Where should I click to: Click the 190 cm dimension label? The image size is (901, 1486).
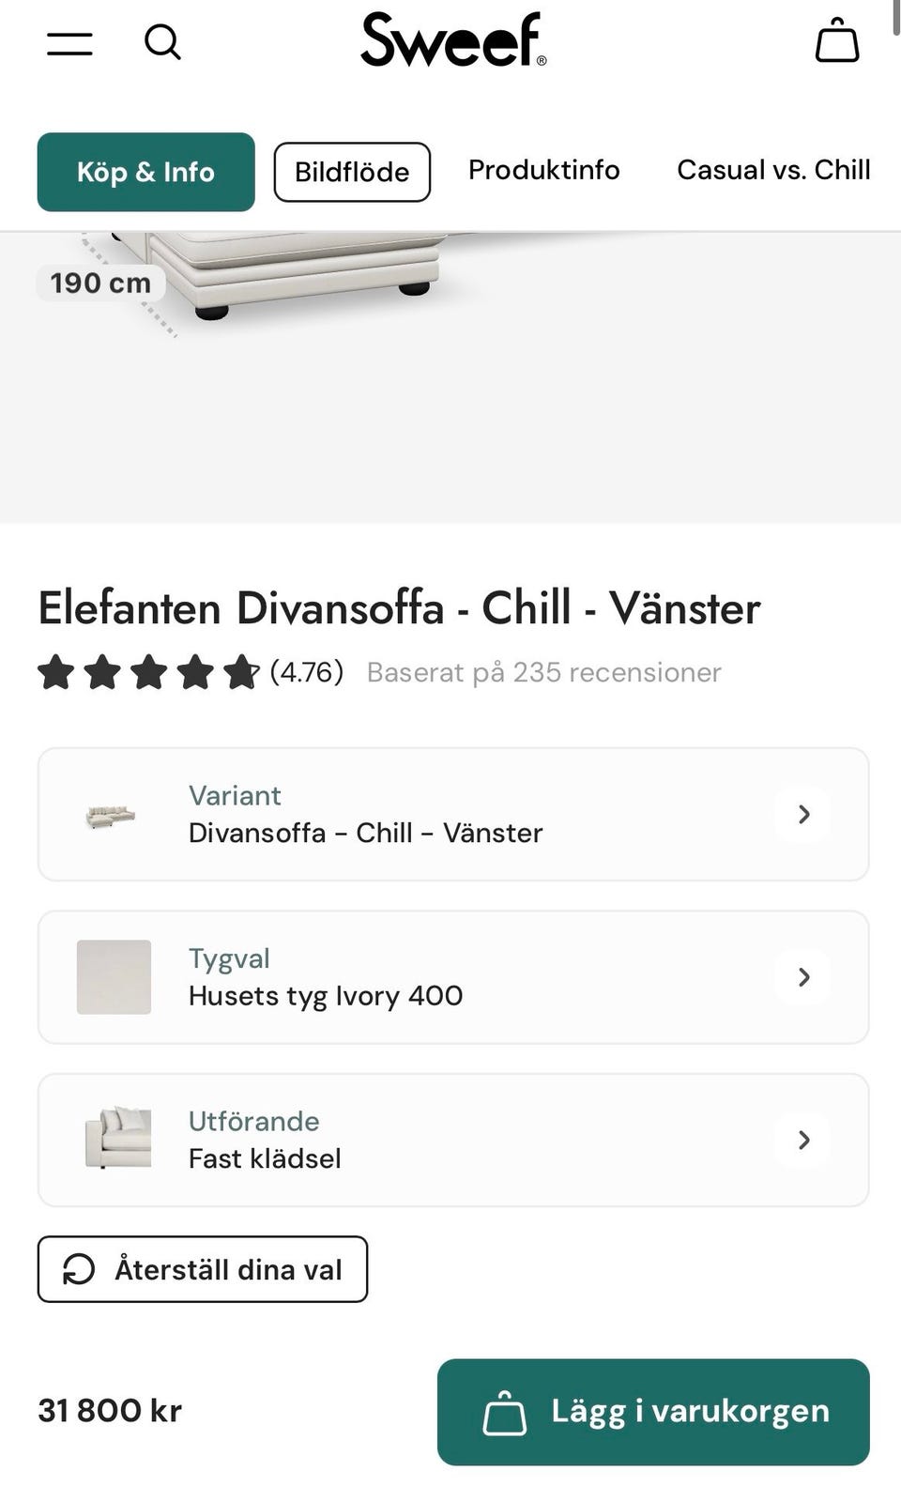click(x=100, y=283)
